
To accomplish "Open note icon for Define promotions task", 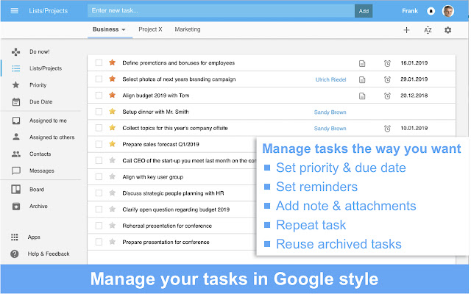I will click(362, 63).
